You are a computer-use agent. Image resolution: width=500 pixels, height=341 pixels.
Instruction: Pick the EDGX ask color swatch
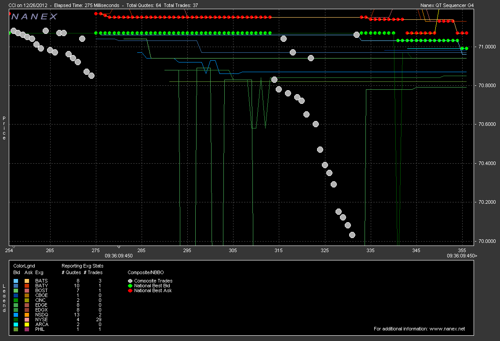tap(27, 310)
